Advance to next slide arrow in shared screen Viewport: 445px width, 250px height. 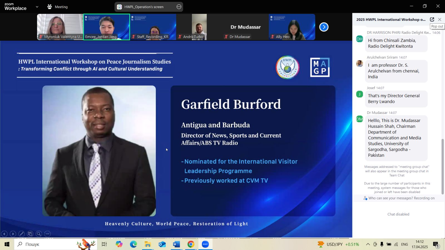13,234
